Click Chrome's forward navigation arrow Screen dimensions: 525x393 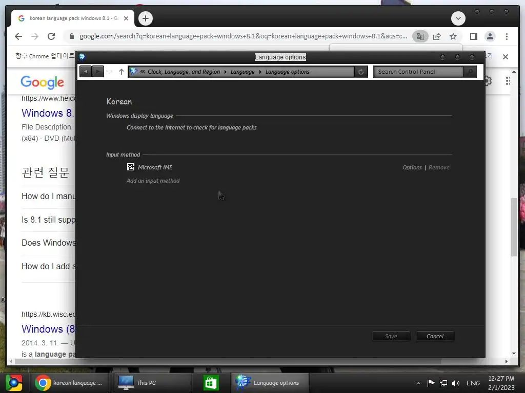pos(35,36)
